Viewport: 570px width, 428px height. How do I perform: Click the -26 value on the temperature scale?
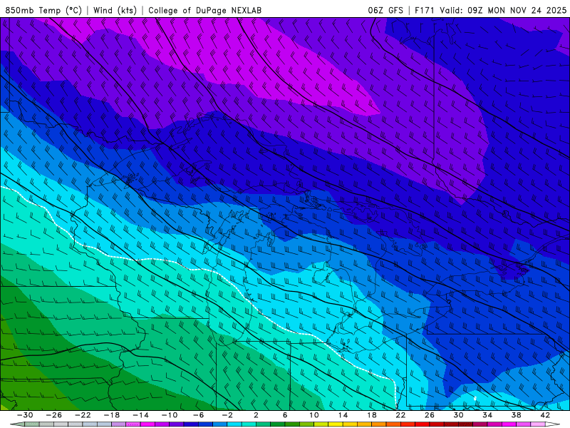click(x=54, y=415)
